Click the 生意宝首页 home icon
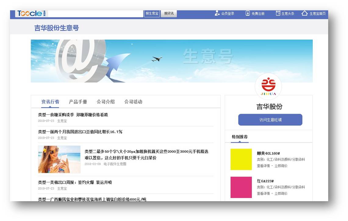Screen dimensions: 348x221 (x=304, y=13)
